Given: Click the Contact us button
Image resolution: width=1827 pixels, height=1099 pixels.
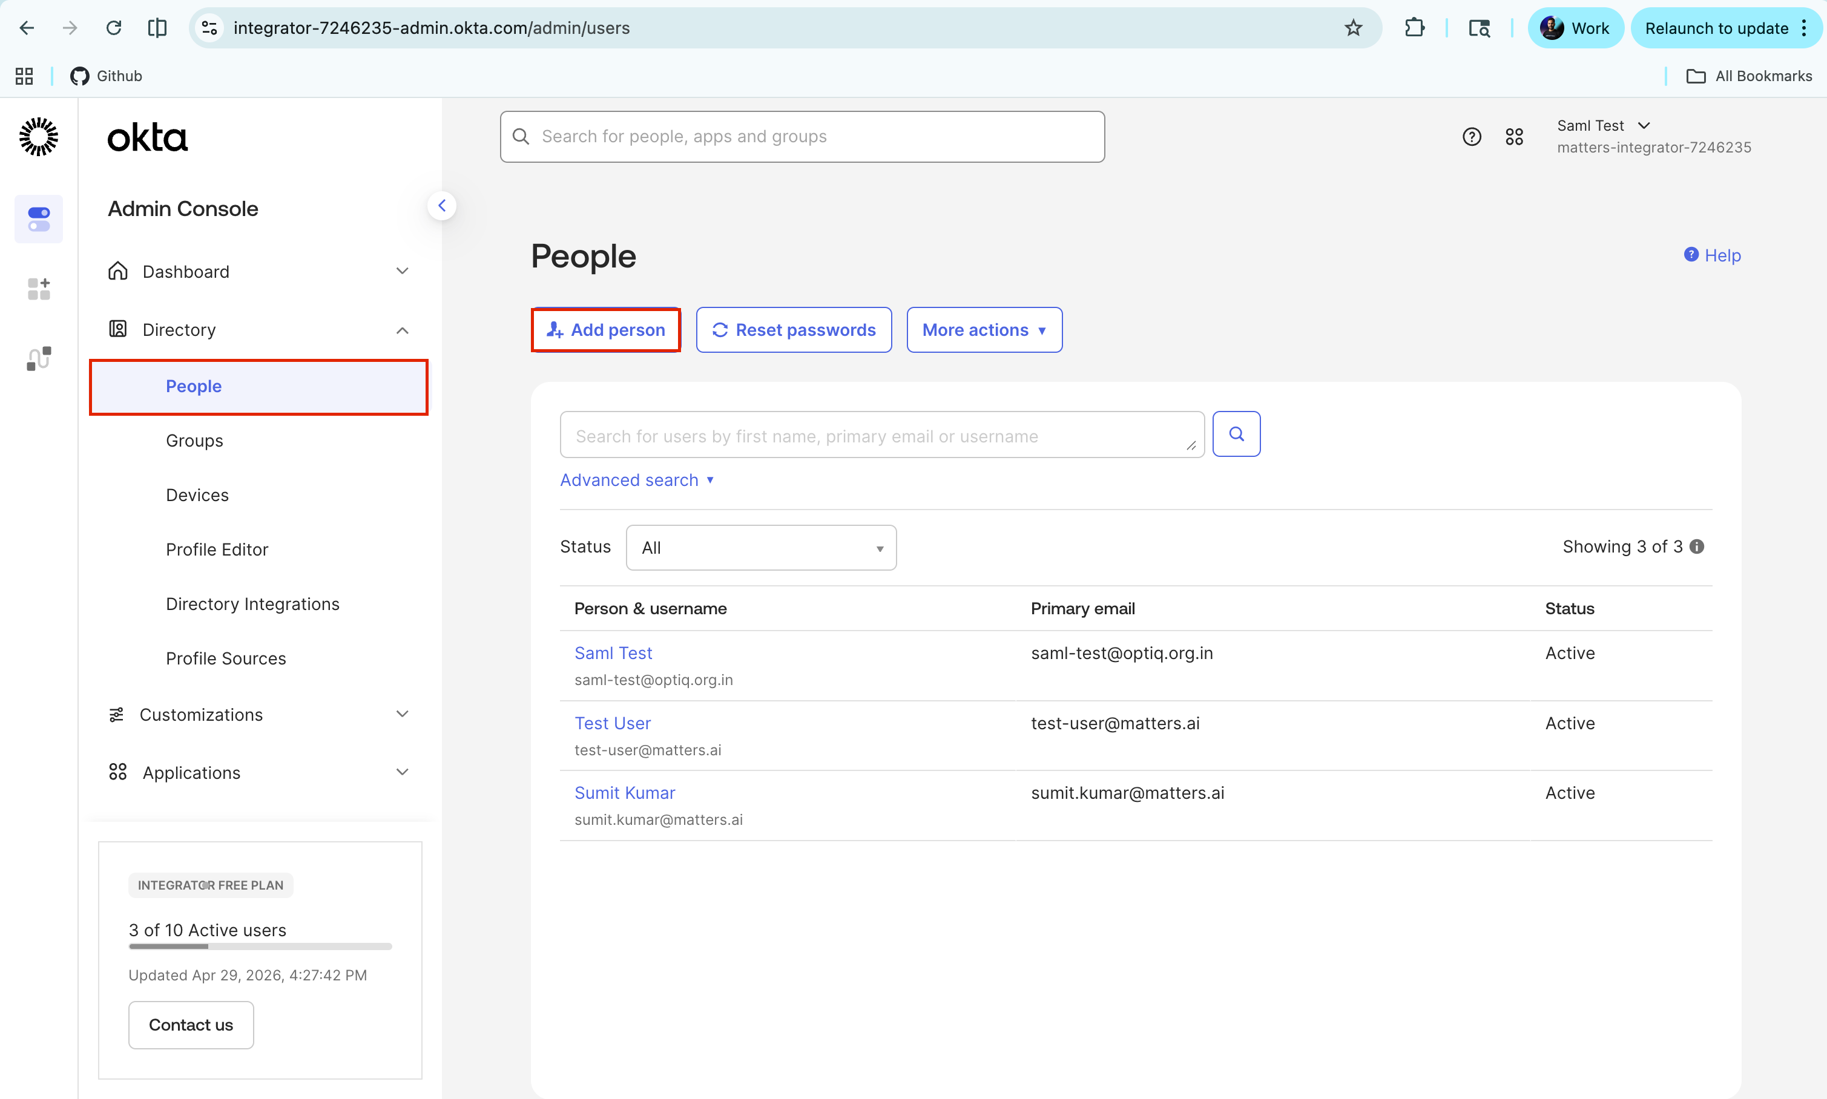Looking at the screenshot, I should click(x=191, y=1025).
